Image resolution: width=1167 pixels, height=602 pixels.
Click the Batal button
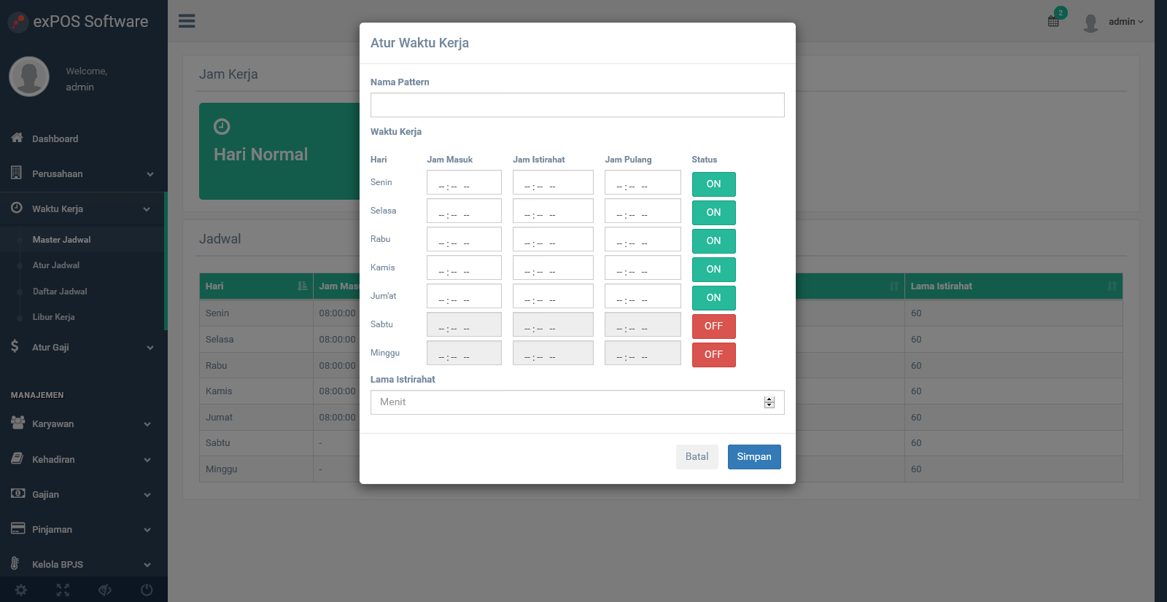(697, 457)
